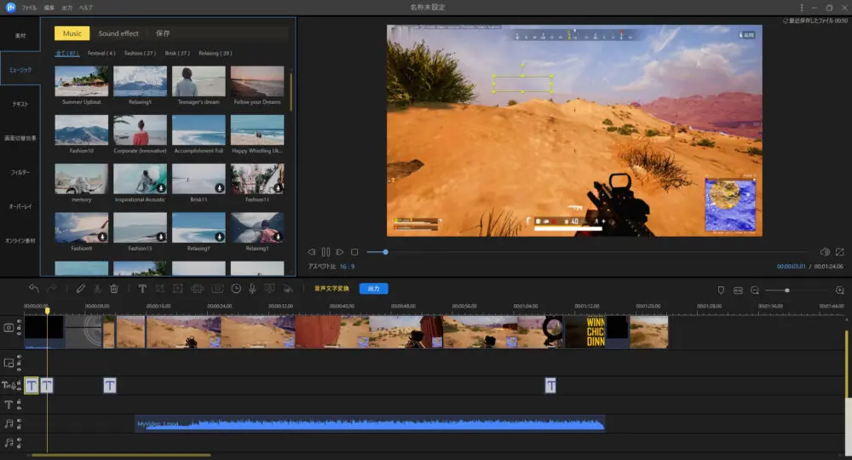Open the ヘルプ menu
Screen dimensions: 852x460
pos(85,8)
